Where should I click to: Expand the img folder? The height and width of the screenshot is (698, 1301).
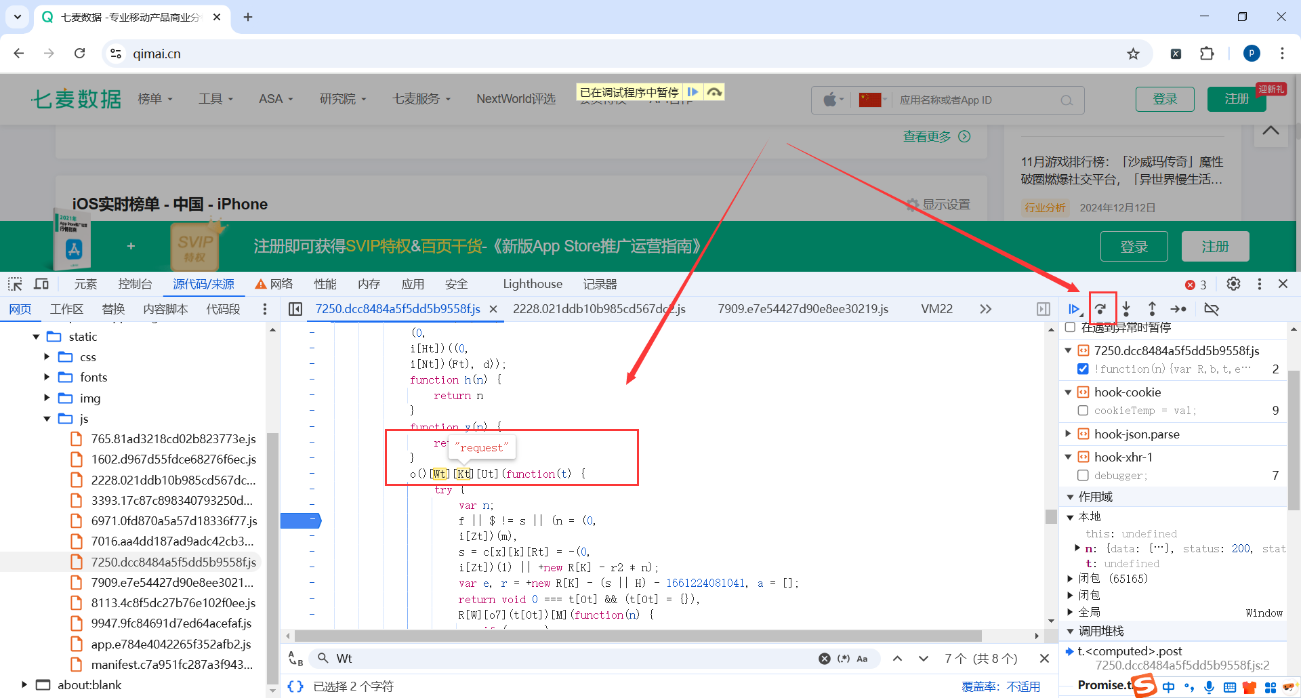click(47, 398)
